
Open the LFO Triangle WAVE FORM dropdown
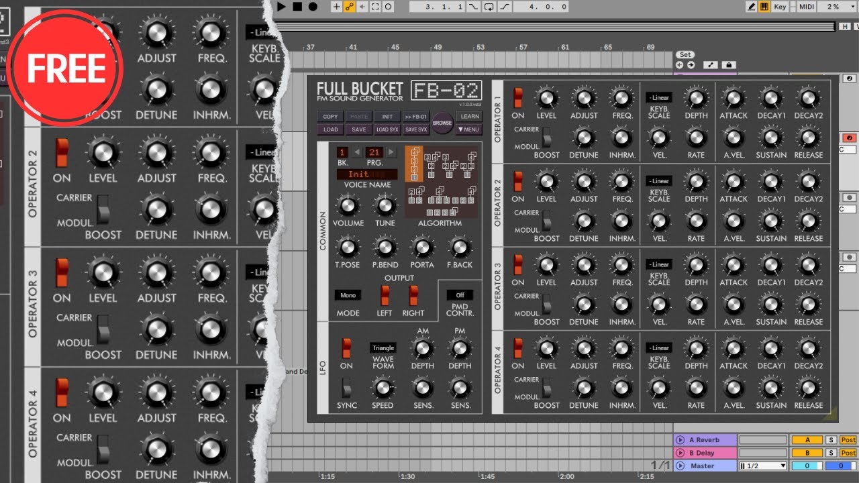(383, 348)
